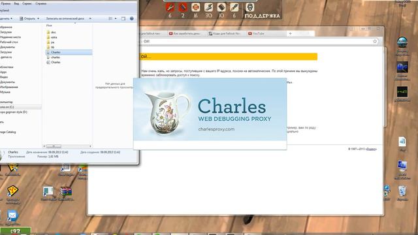Open the Справка menu in Explorer
The width and height of the screenshot is (418, 235).
pyautogui.click(x=40, y=4)
